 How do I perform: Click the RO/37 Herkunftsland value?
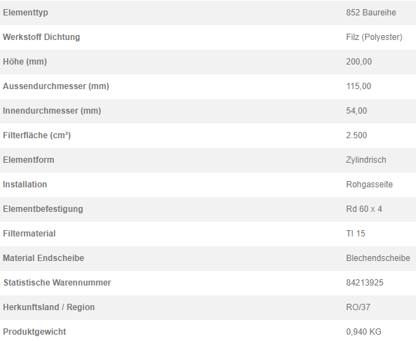click(x=358, y=307)
